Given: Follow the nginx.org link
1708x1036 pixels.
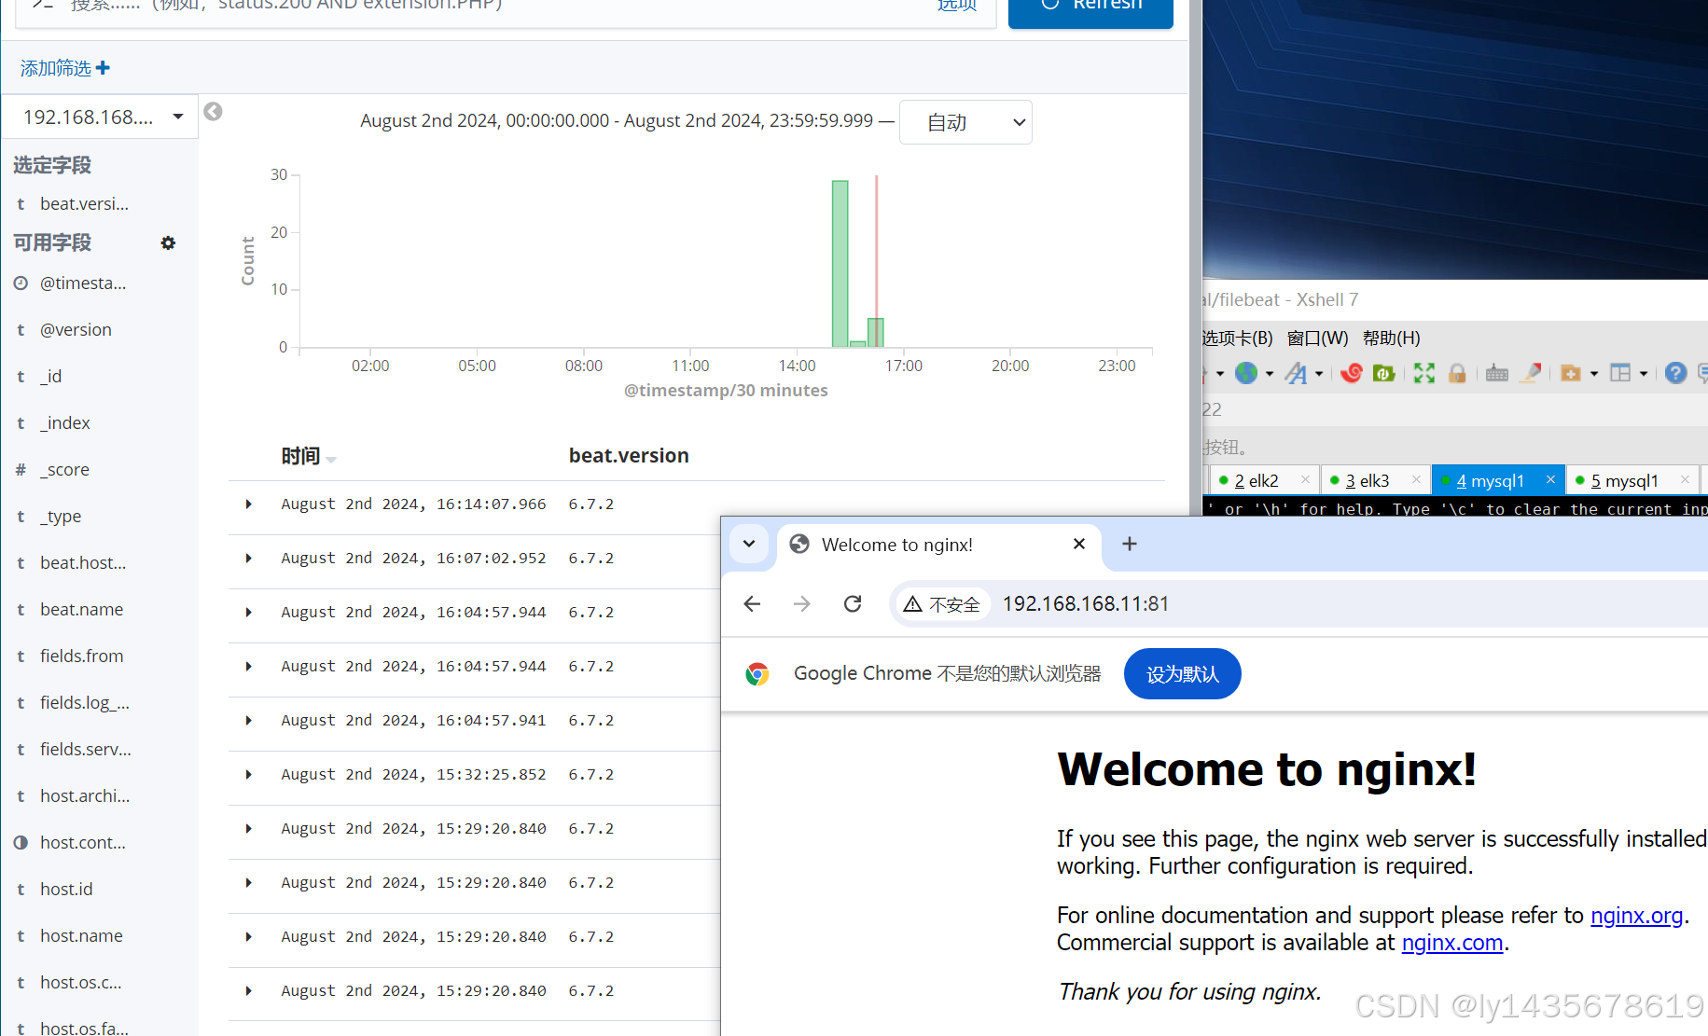Looking at the screenshot, I should click(1636, 916).
